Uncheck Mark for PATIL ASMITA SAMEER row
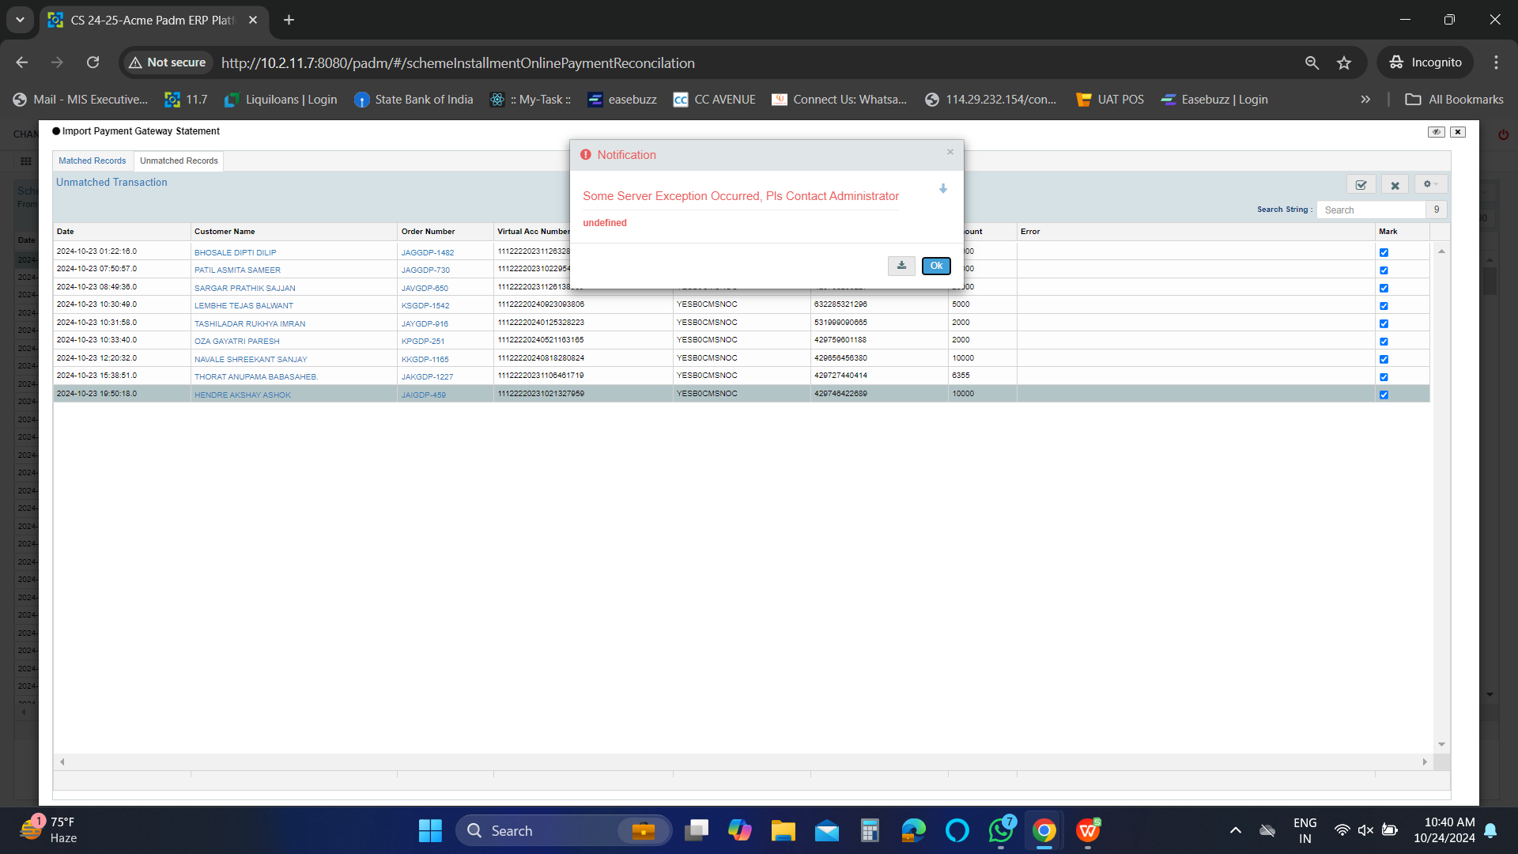The height and width of the screenshot is (854, 1518). (x=1384, y=270)
